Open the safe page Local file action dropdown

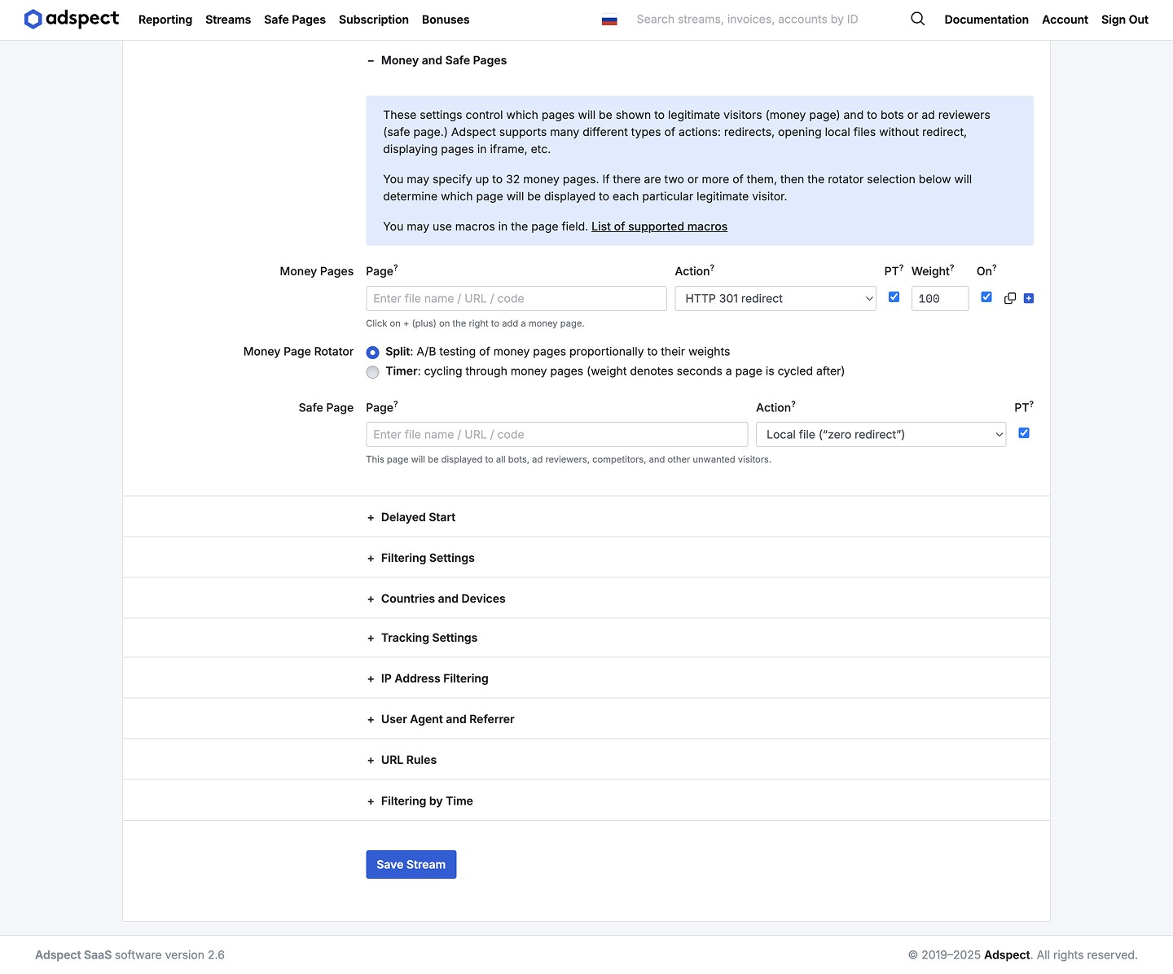pyautogui.click(x=880, y=435)
